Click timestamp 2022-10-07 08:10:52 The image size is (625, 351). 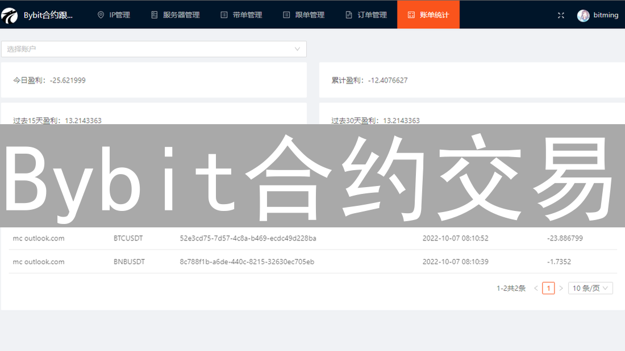(455, 238)
